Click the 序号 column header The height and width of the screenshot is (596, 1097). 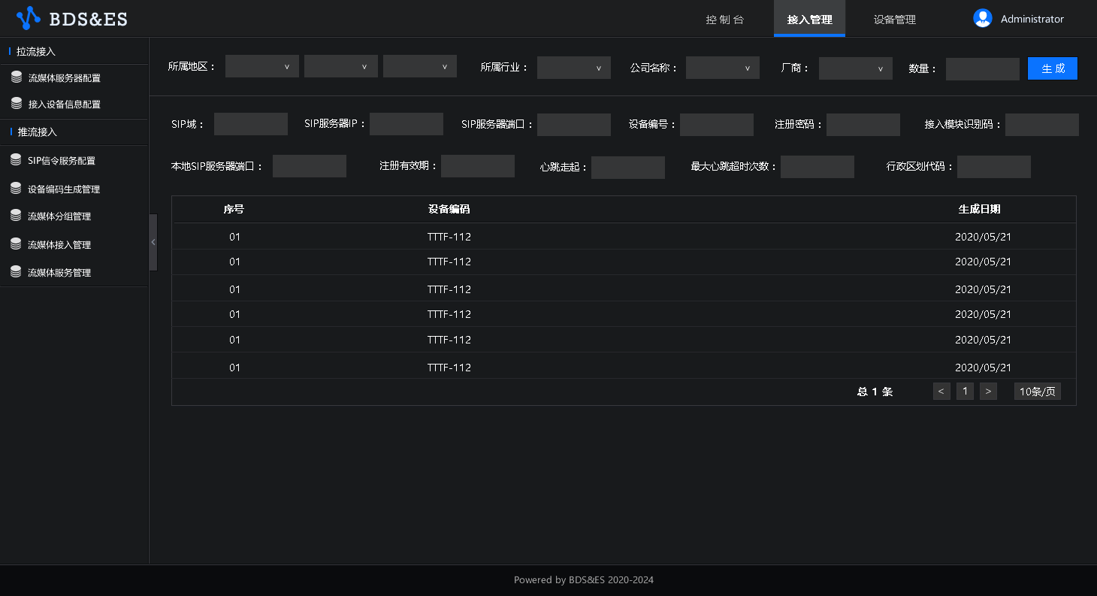(x=234, y=209)
